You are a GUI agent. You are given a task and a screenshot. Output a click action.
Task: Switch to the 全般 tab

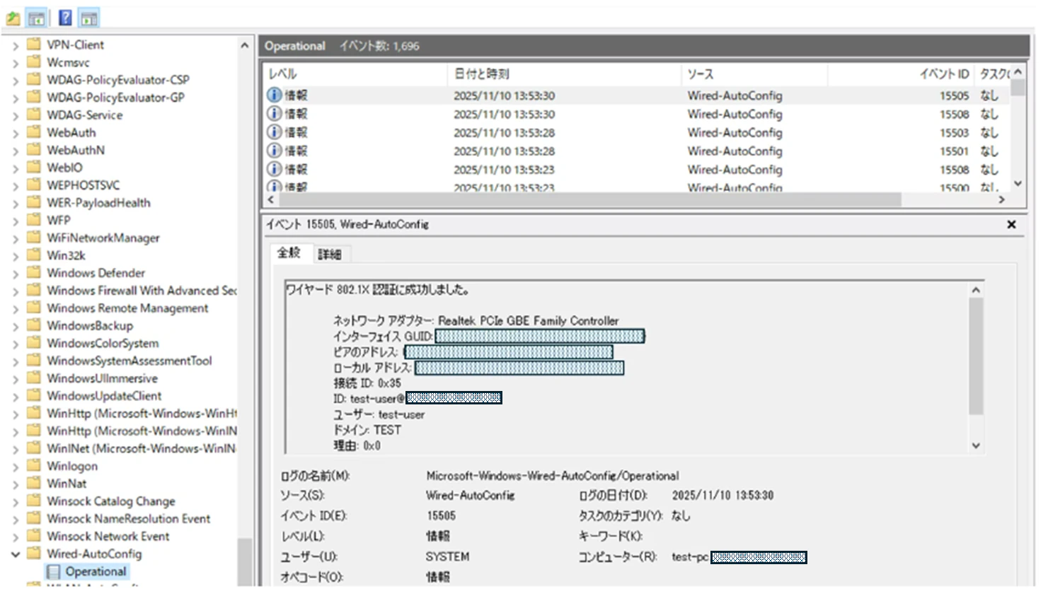[x=289, y=252]
